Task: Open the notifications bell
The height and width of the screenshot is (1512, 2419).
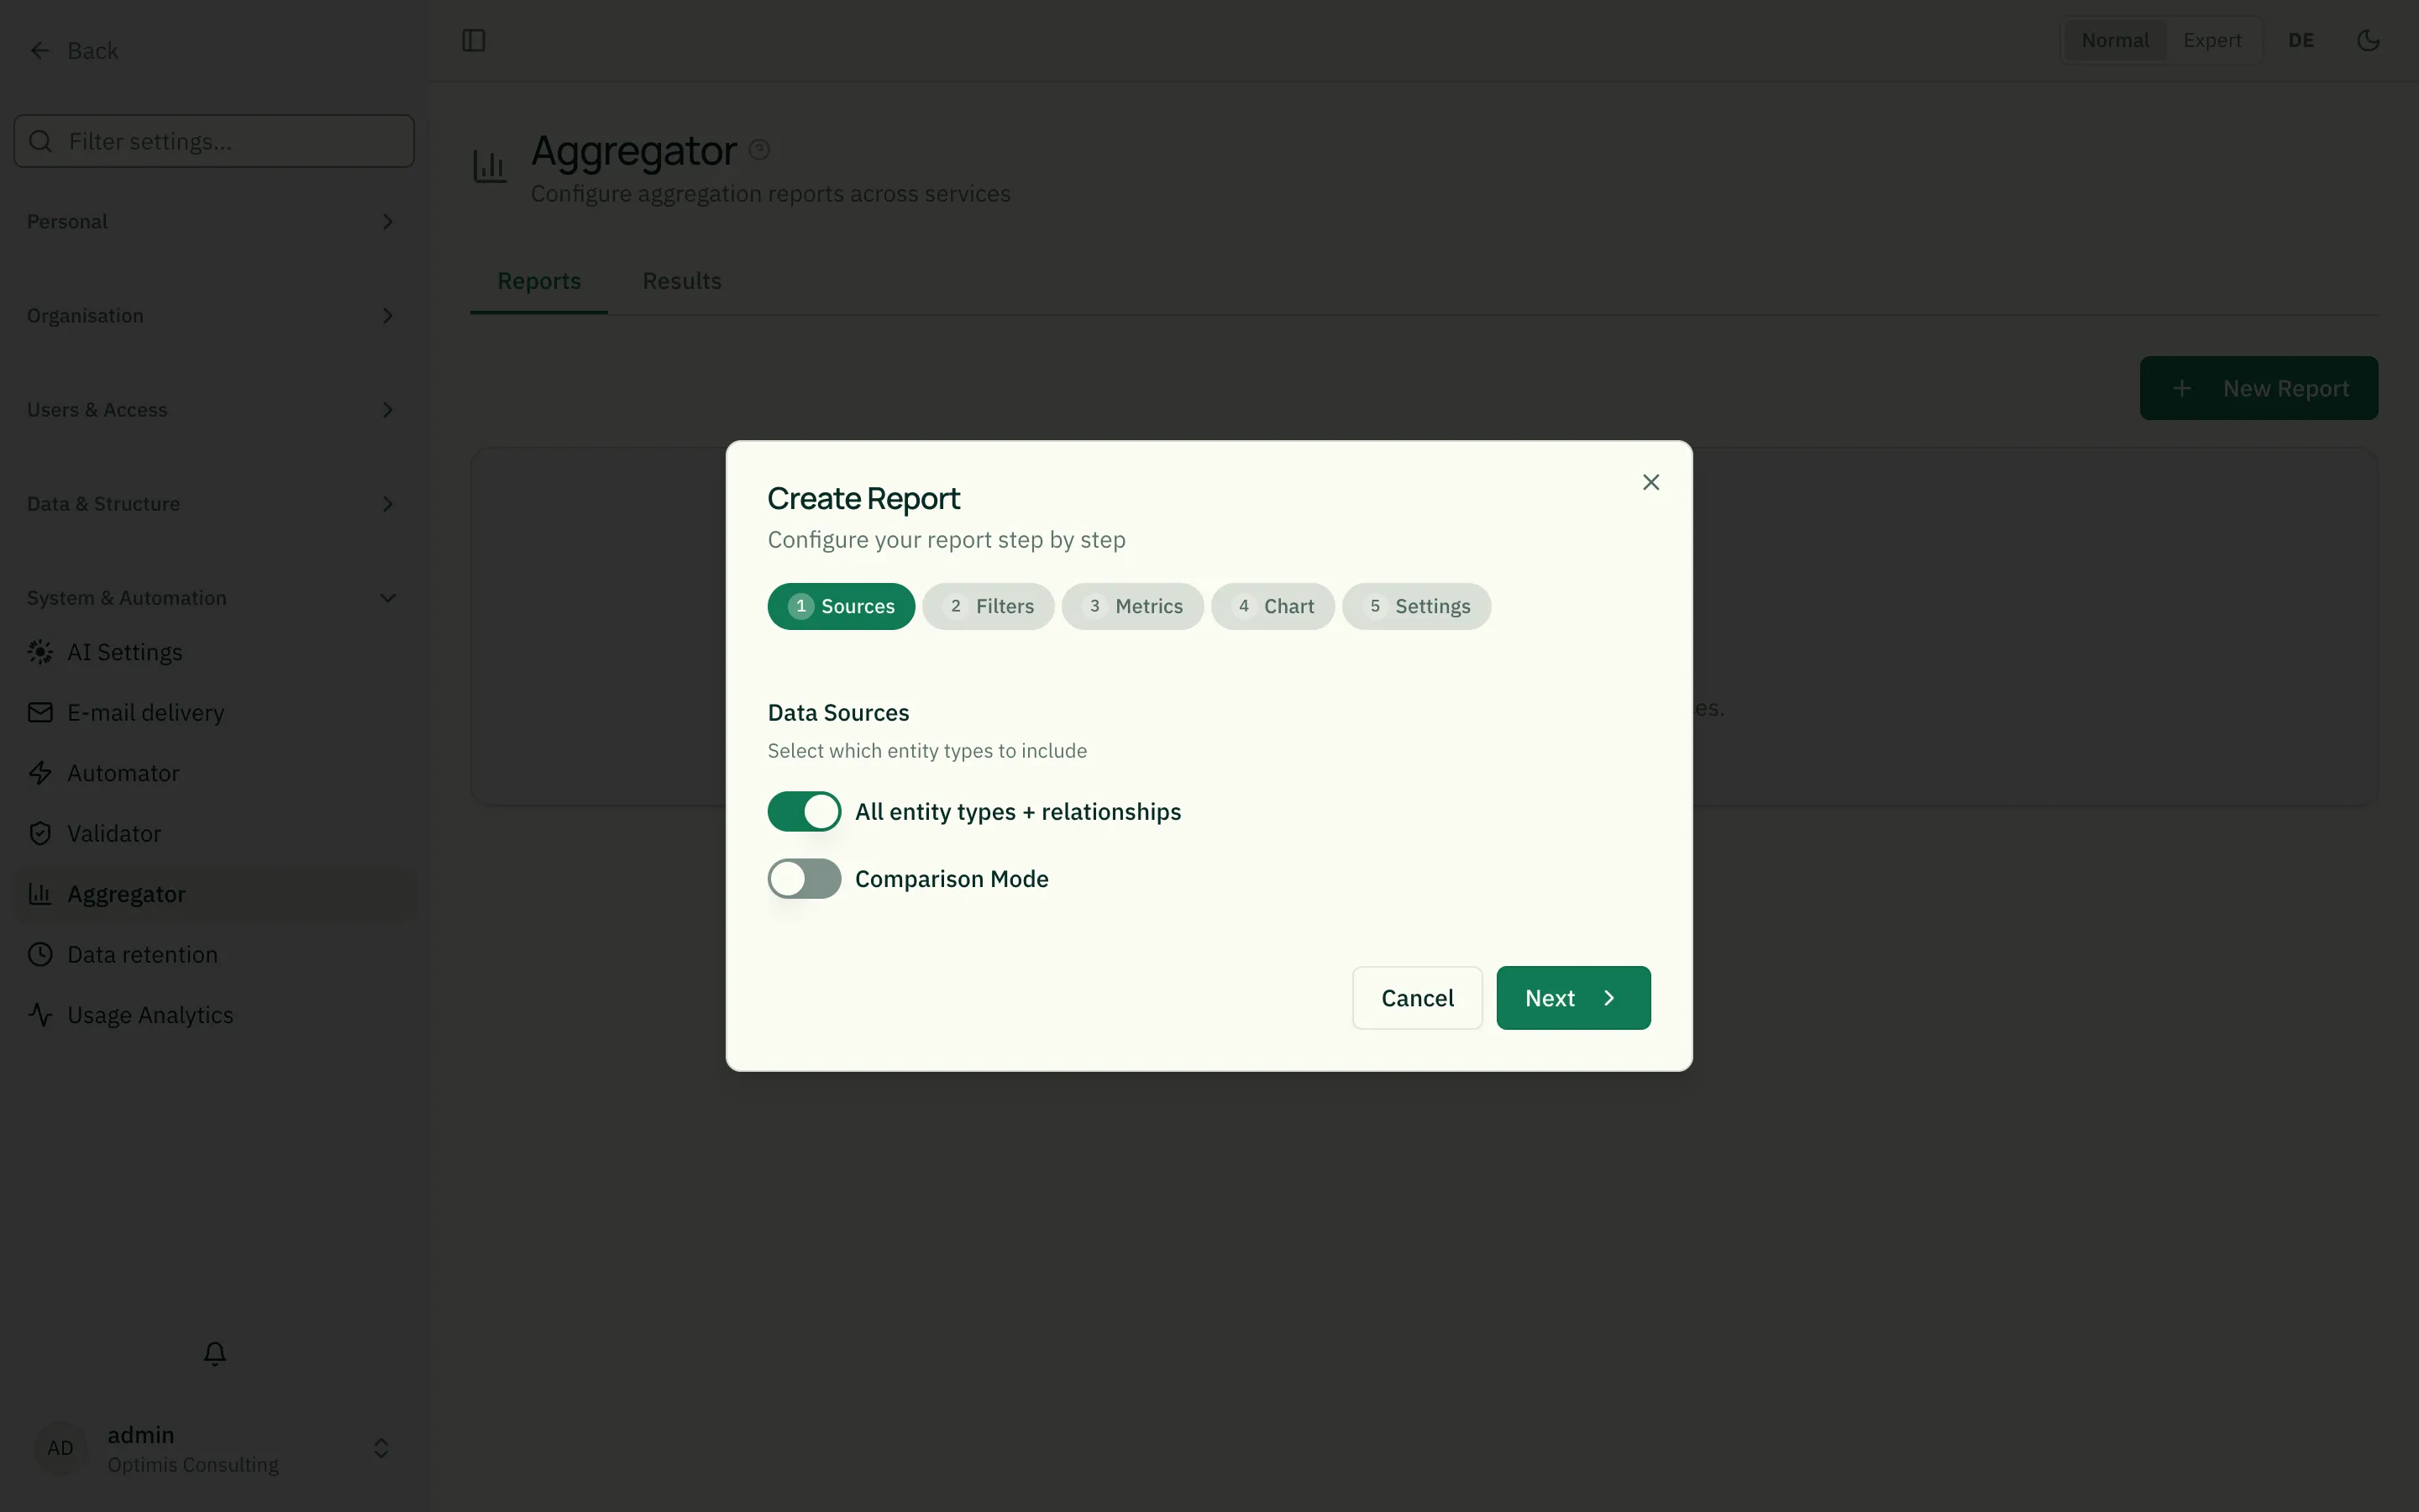Action: (x=215, y=1353)
